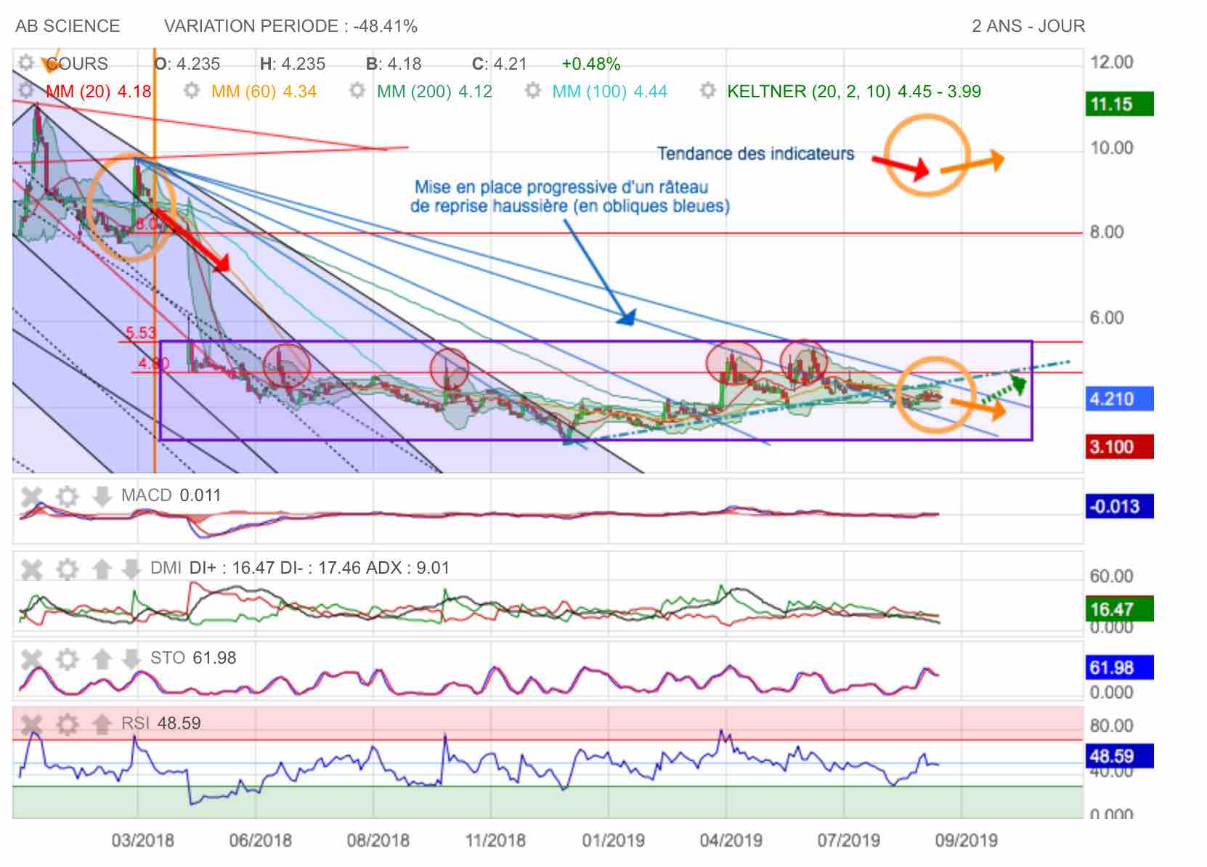Remove the STO indicator with its X icon
The image size is (1207, 867).
click(32, 659)
